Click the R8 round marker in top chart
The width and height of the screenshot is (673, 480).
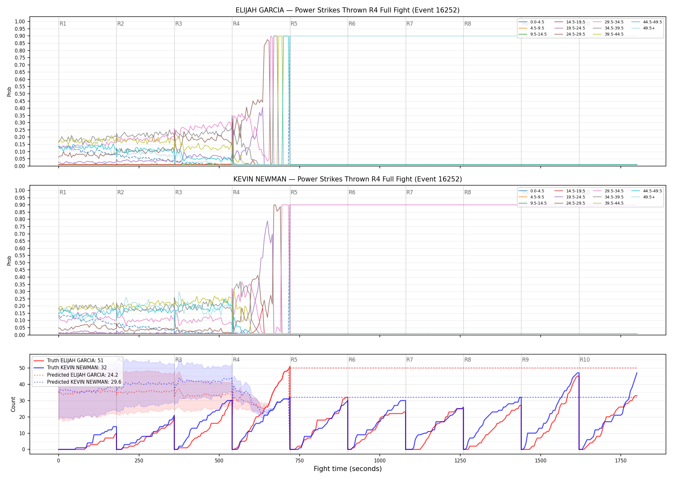(x=468, y=24)
